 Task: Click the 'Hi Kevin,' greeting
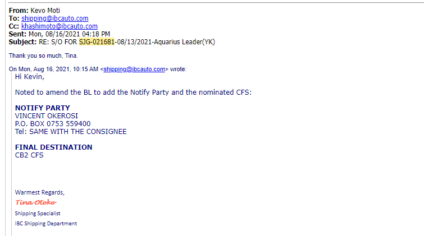click(29, 77)
